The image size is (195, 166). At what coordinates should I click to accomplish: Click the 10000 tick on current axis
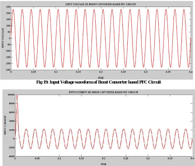pos(11,95)
